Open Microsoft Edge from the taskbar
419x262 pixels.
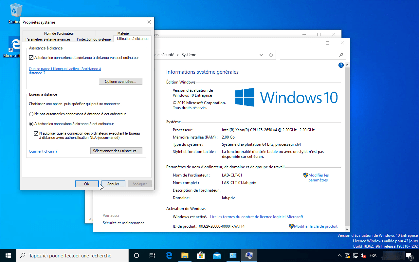pos(169,255)
